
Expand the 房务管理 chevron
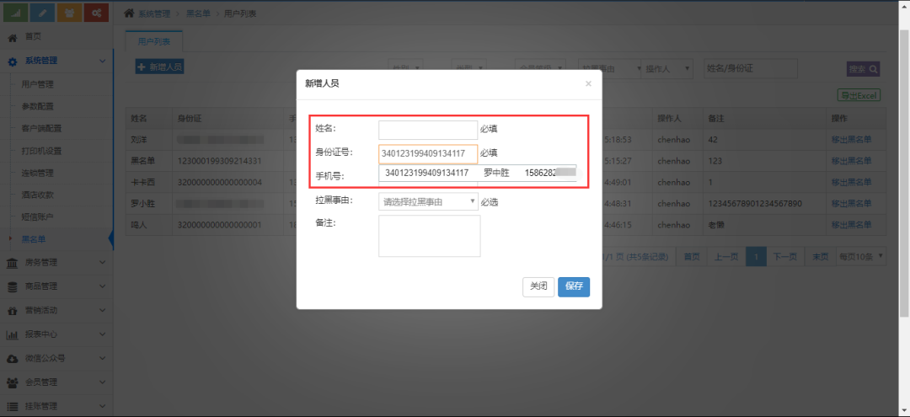[102, 263]
